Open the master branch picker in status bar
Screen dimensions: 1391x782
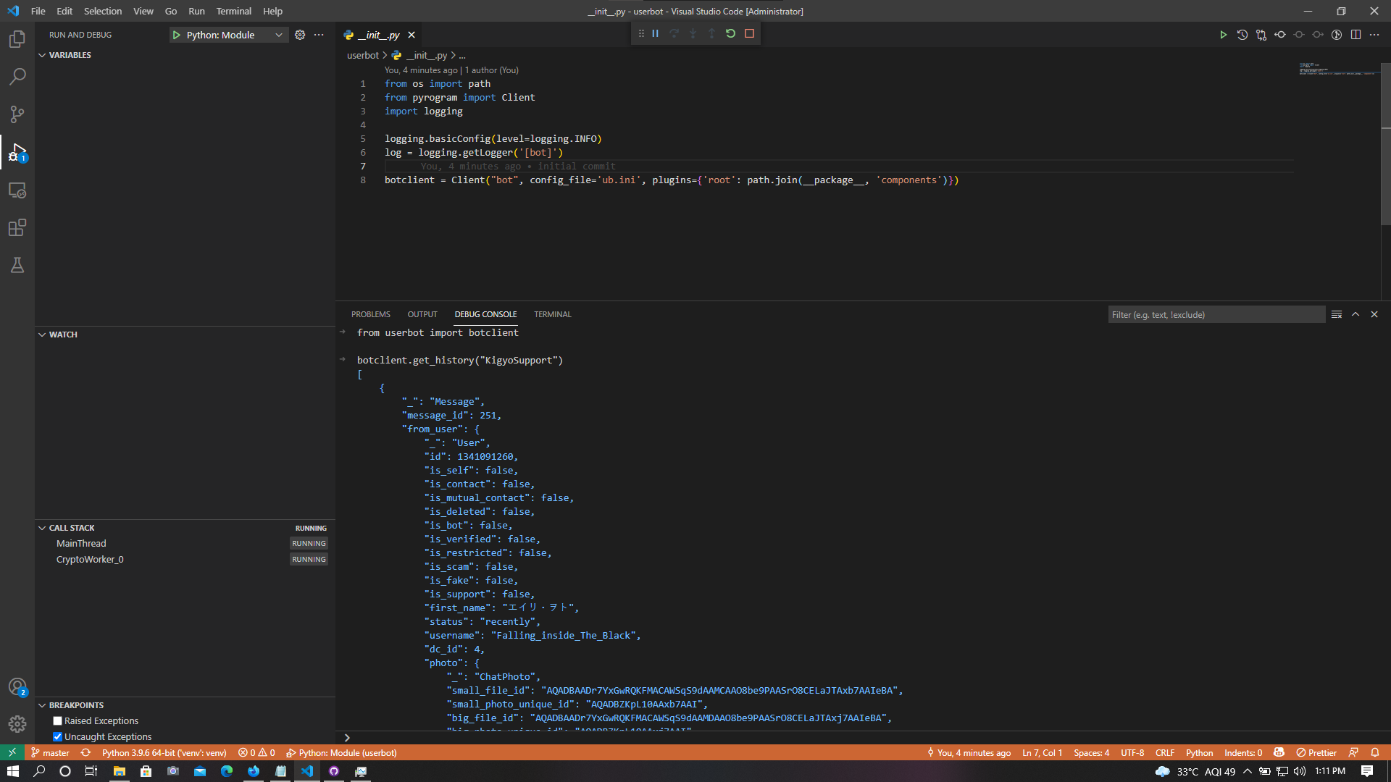pyautogui.click(x=49, y=752)
